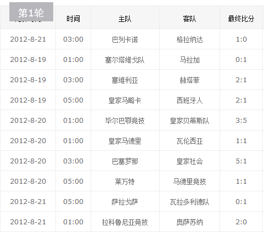Click the 时间 column header
Image resolution: width=264 pixels, height=232 pixels.
pyautogui.click(x=73, y=19)
